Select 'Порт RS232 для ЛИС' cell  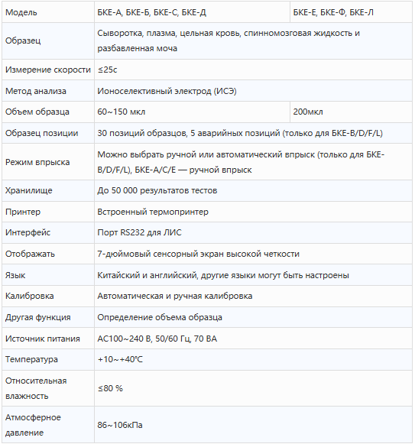point(253,232)
